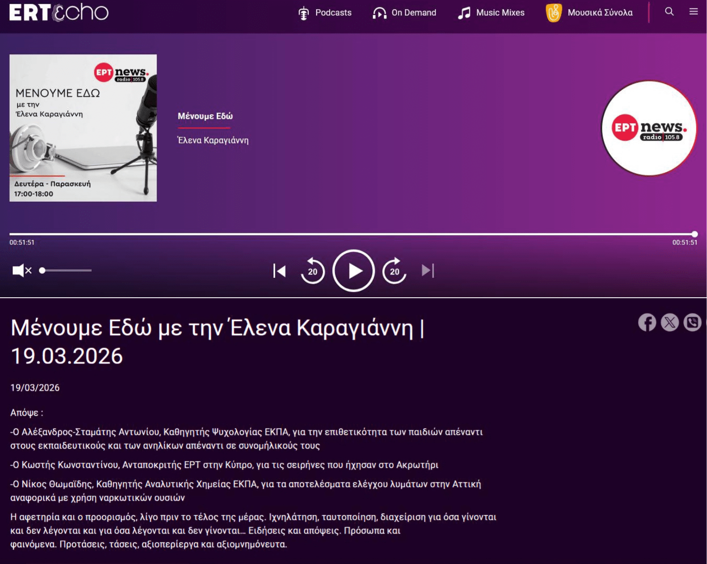Click the Κωστής Κωνσταντίνου description line
The image size is (707, 564).
[224, 465]
